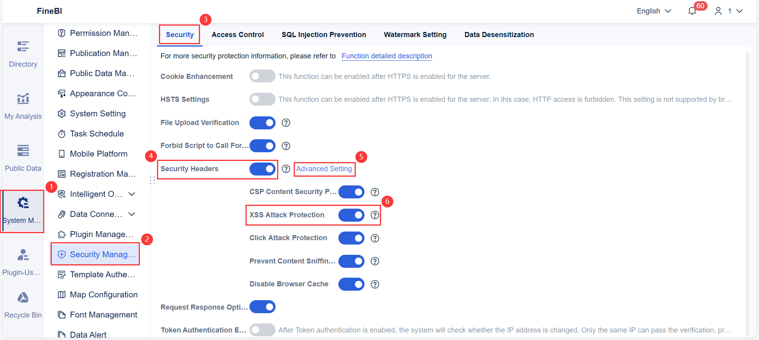Open the Recycle Bin icon

23,297
